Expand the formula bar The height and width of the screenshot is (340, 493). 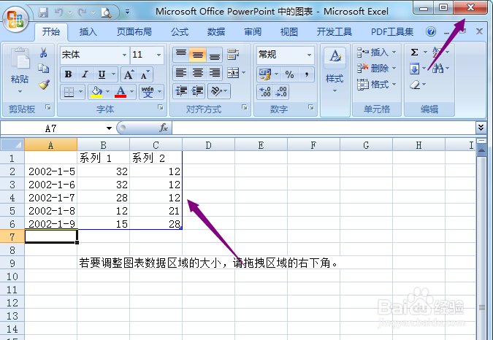pos(481,128)
